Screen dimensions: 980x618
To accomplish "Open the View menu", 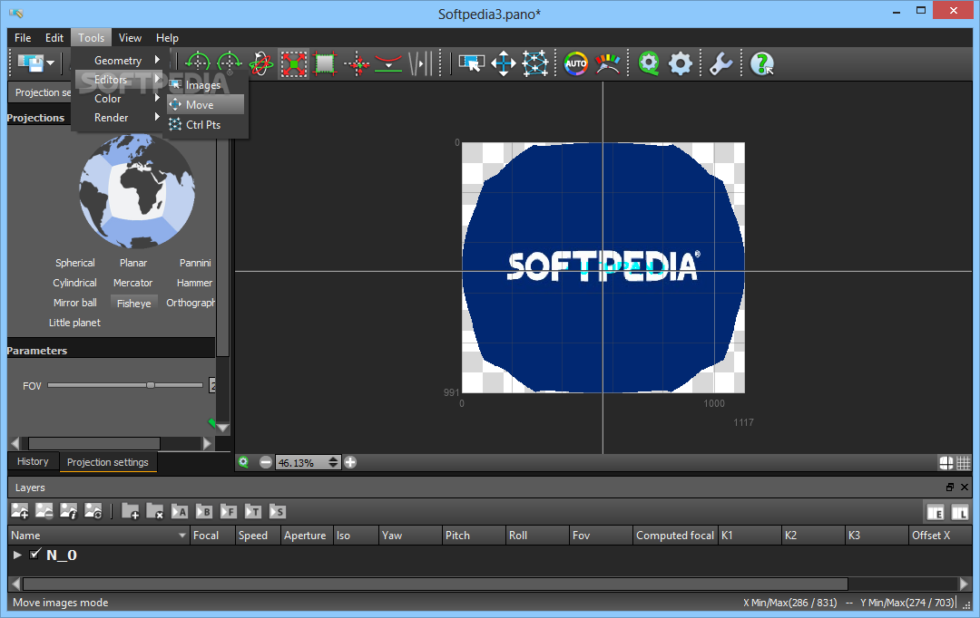I will [x=130, y=38].
